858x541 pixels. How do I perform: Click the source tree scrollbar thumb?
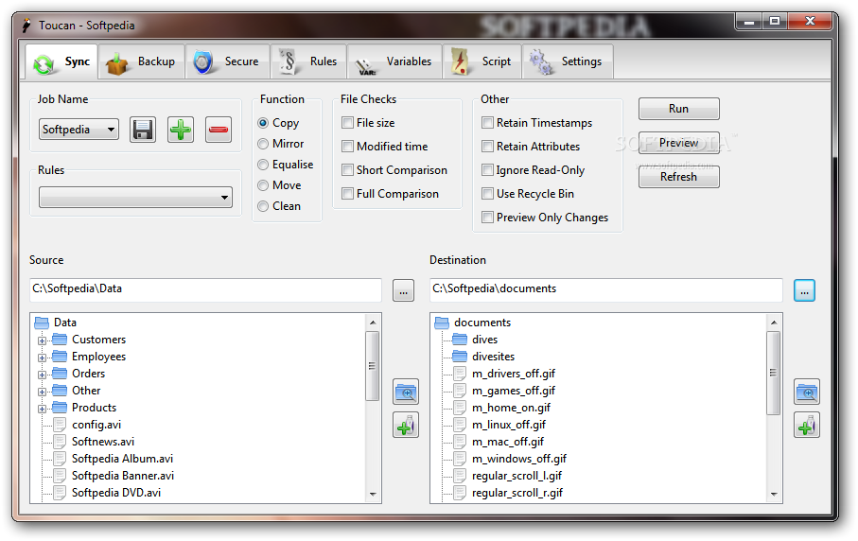pos(373,365)
